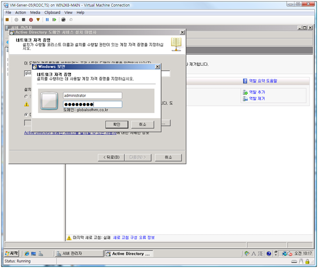
Task: Click 역할 제거 in Server Manager
Action: click(x=257, y=98)
